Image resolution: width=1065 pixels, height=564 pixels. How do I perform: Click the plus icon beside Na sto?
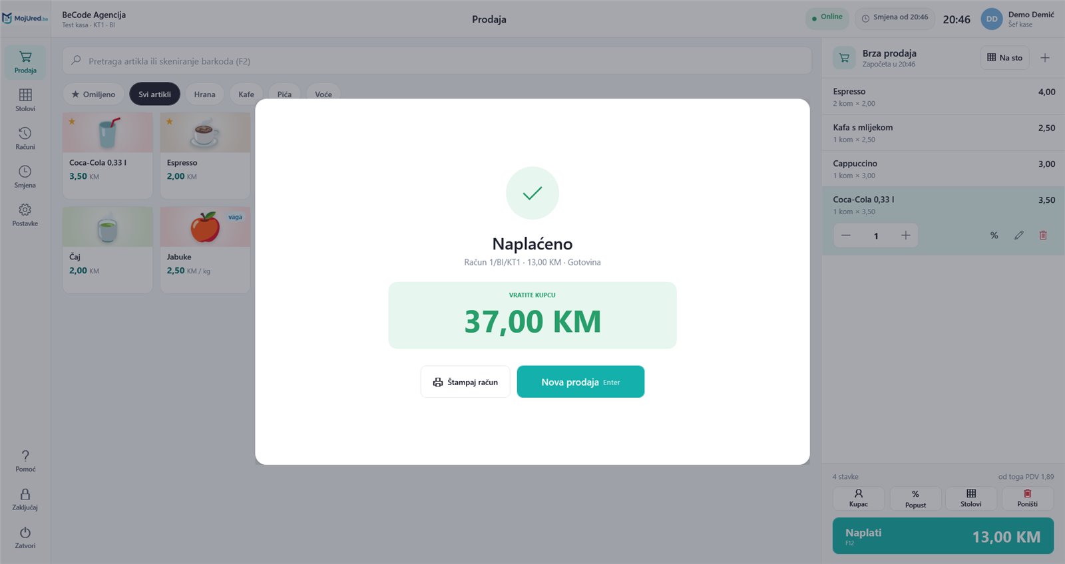coord(1045,58)
